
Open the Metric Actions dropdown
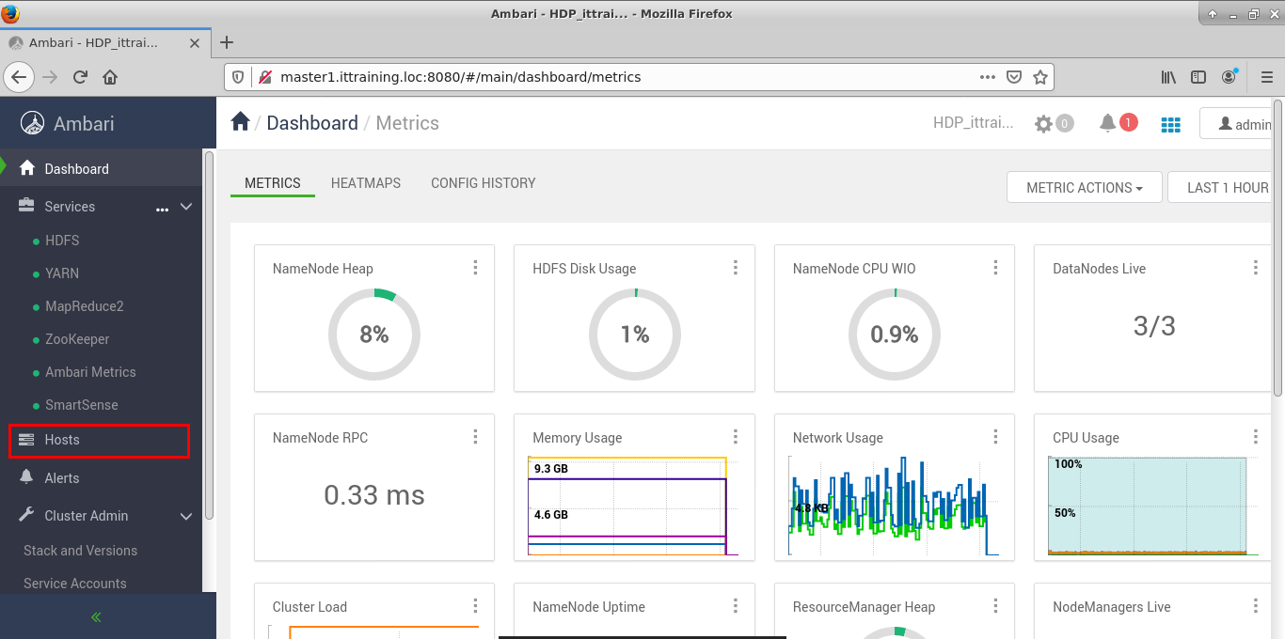tap(1084, 187)
